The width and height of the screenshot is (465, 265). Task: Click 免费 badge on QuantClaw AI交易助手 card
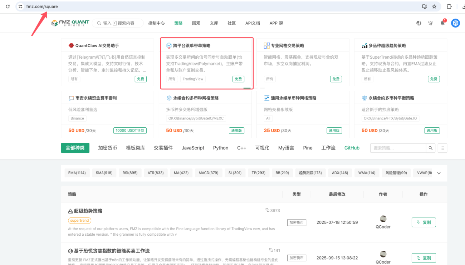[x=141, y=79]
